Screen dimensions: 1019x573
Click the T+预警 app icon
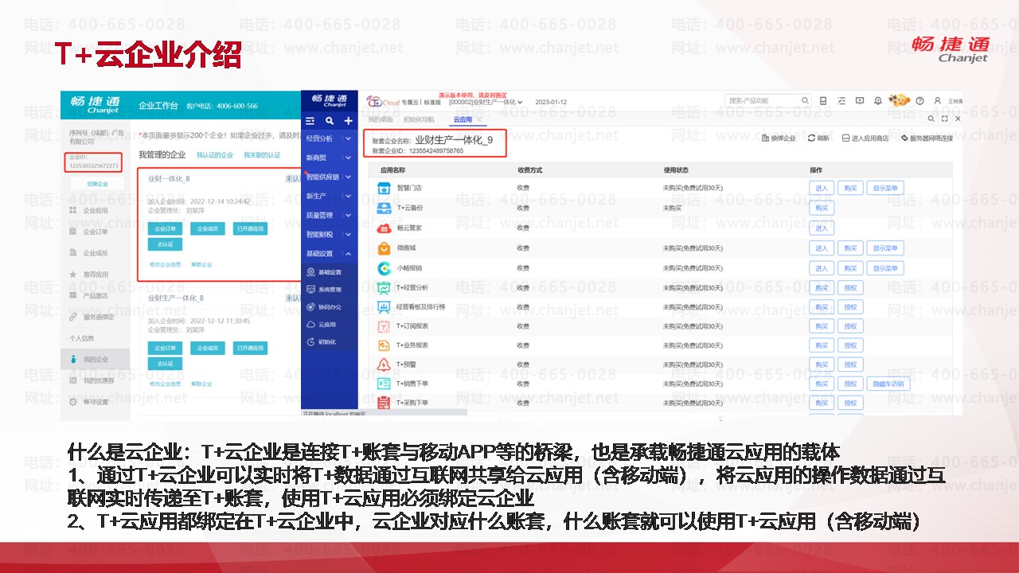[384, 364]
